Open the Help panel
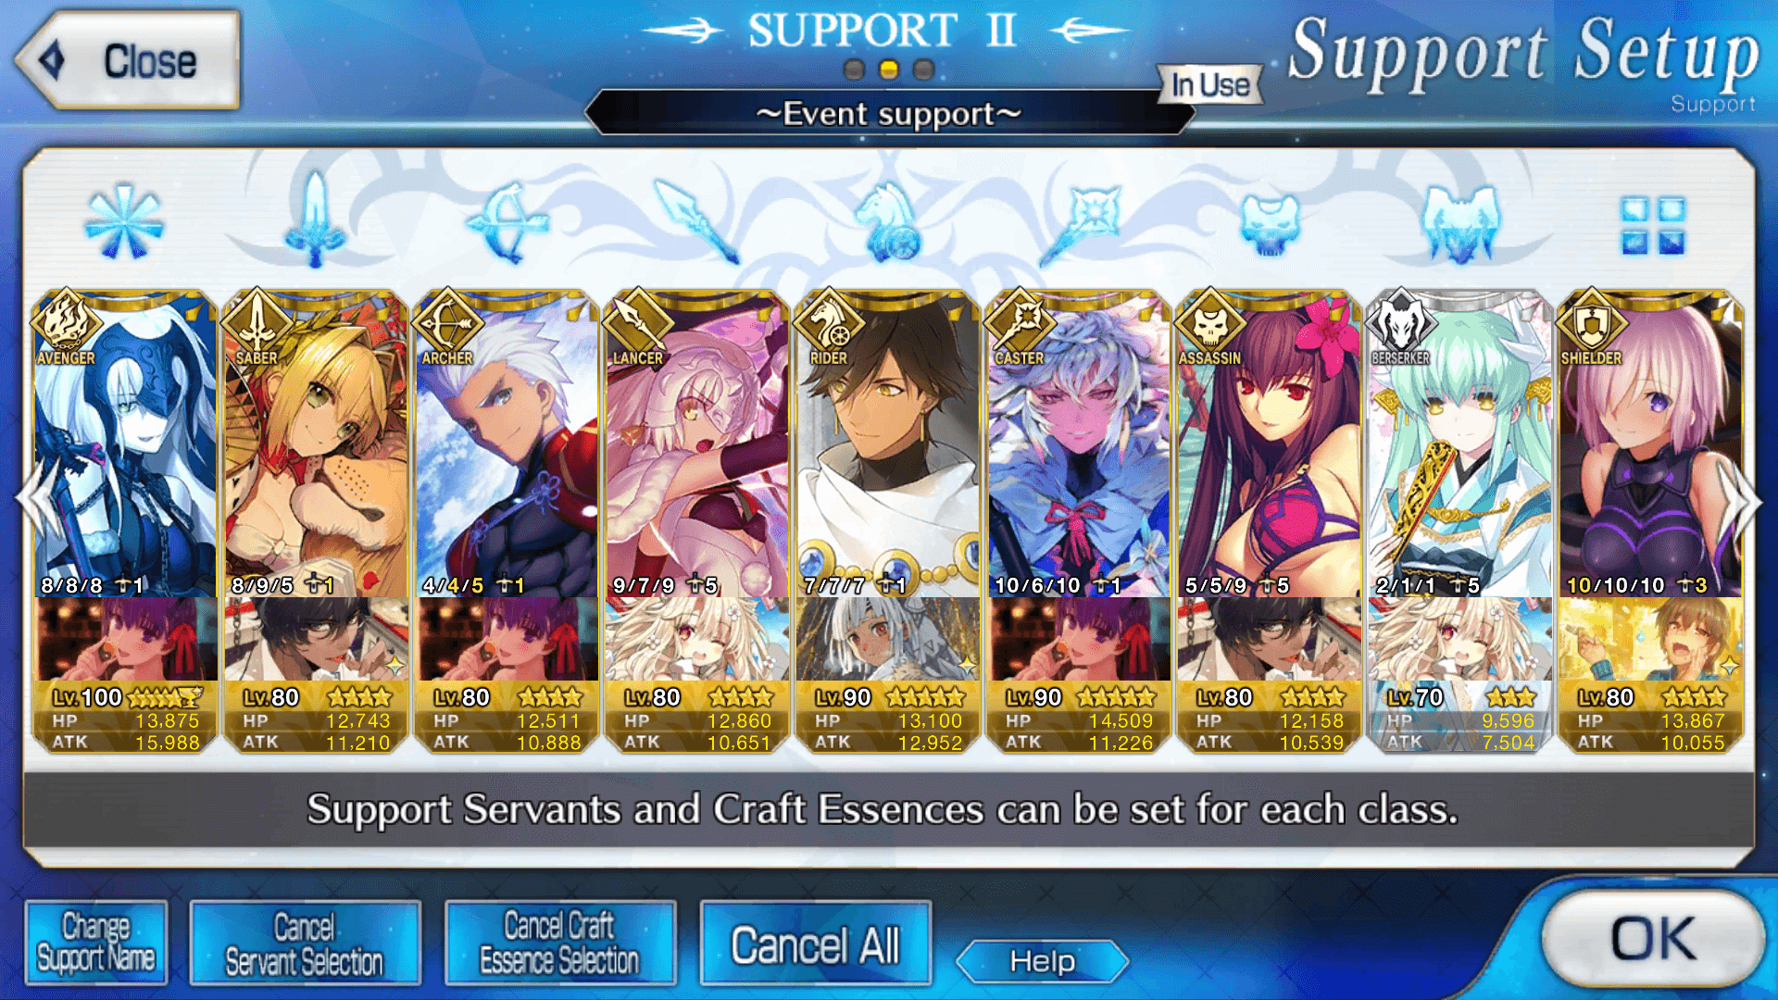 tap(1042, 961)
